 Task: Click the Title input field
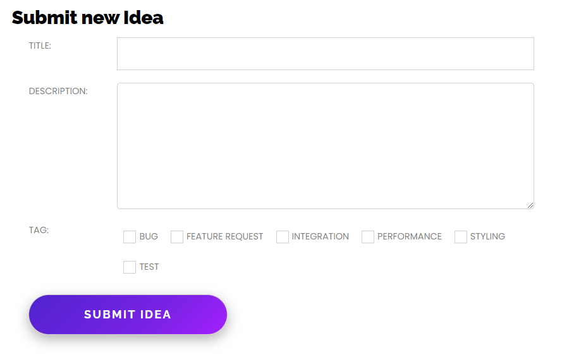325,54
